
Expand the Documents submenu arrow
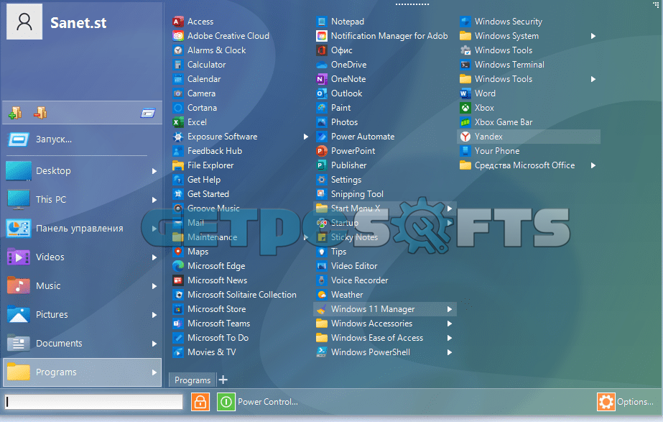click(154, 344)
